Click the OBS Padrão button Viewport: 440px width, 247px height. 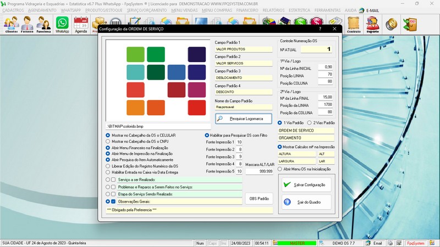point(259,199)
